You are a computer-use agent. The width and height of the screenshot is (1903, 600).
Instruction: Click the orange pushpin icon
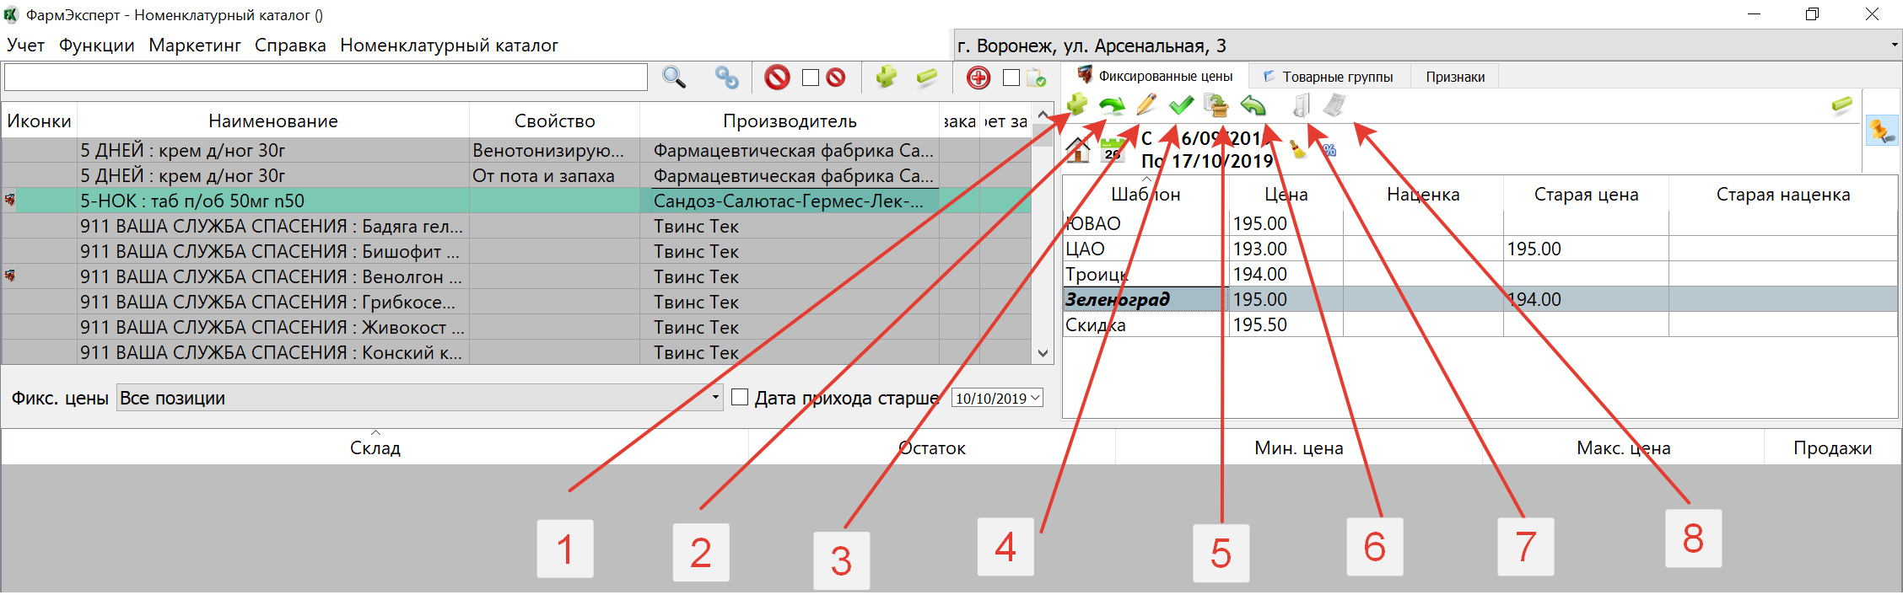pos(1882,131)
